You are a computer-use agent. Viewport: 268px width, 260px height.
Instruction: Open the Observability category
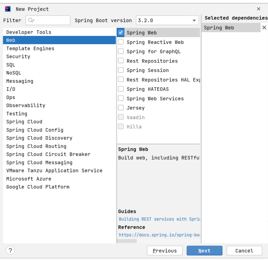click(x=59, y=105)
